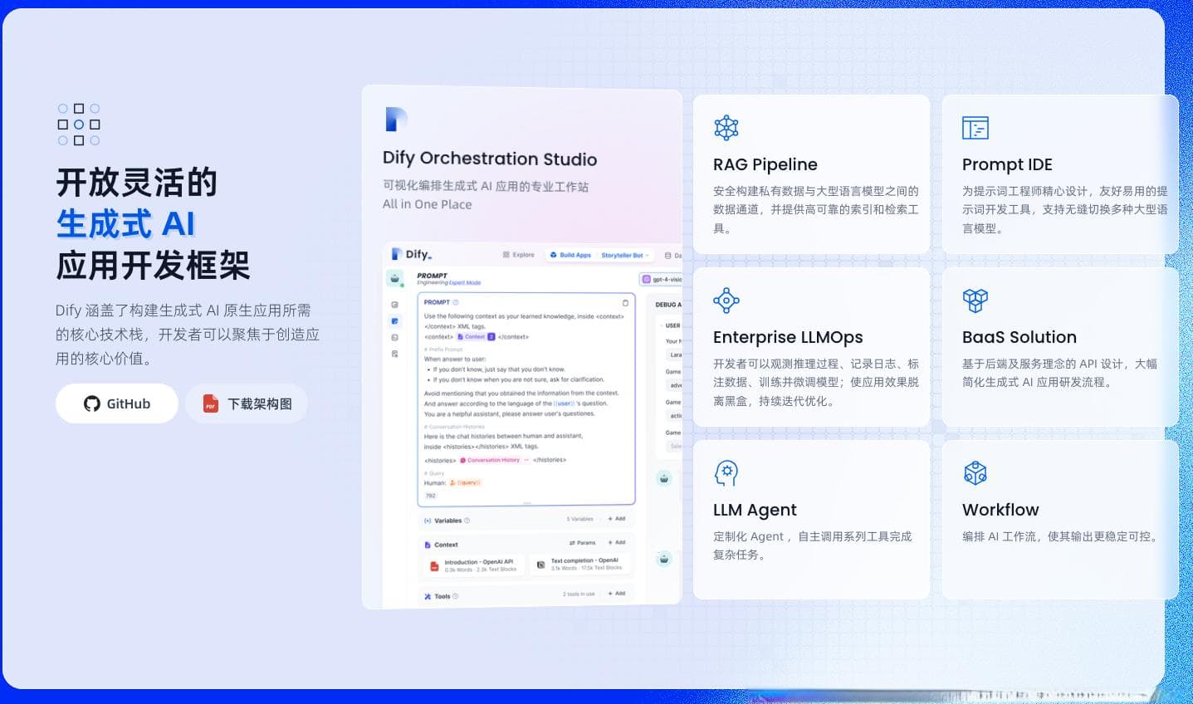Viewport: 1193px width, 704px height.
Task: Click the Text completion - OpenAI dataset icon
Action: point(540,565)
